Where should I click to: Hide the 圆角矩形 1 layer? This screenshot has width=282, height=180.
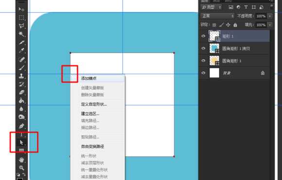(x=203, y=61)
